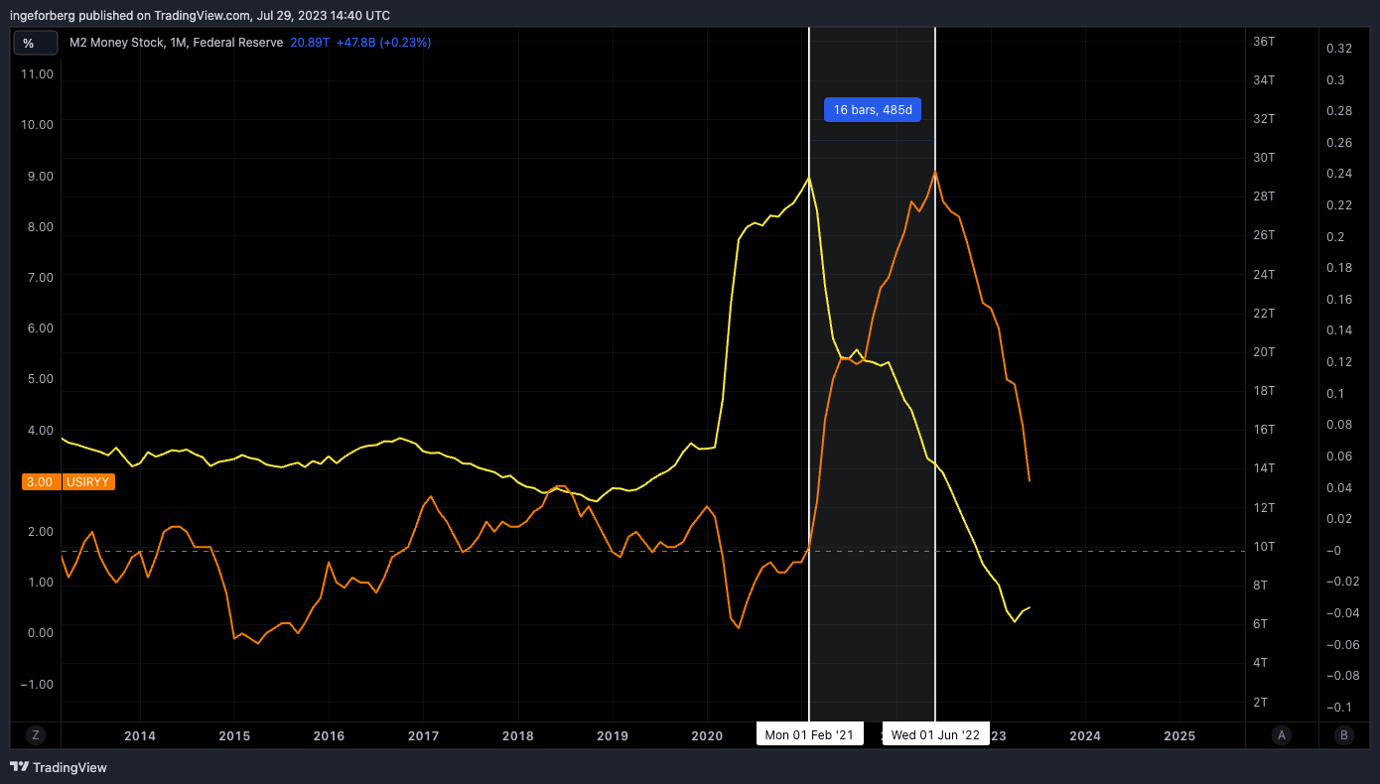Open the TradingView logo link
Screen dimensions: 1380x784
click(58, 767)
